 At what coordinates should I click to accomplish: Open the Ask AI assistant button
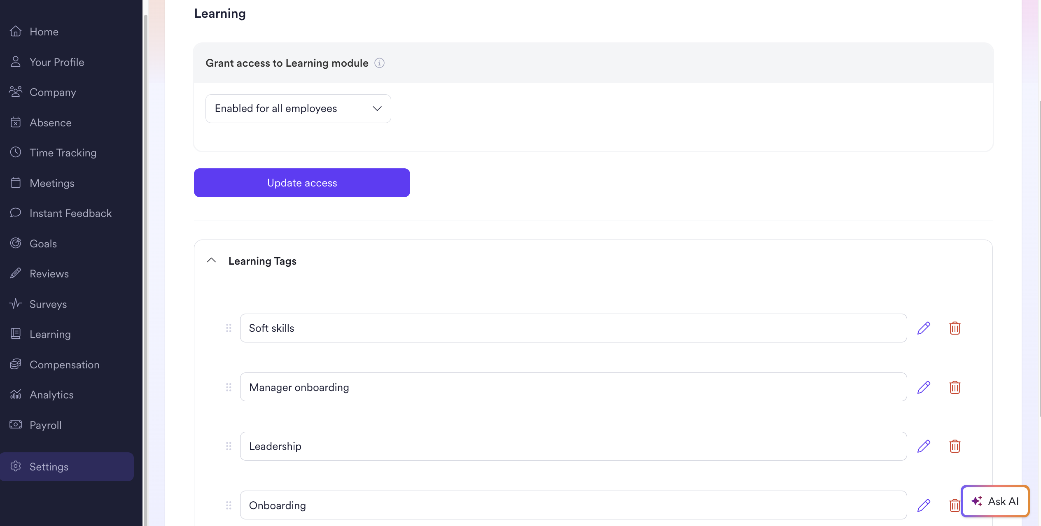[995, 501]
